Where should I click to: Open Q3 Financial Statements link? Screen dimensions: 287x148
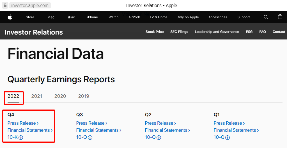click(99, 130)
